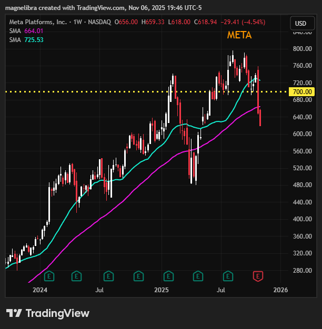This screenshot has width=322, height=329.
Task: Click the 320.00 price axis label
Action: point(302,253)
